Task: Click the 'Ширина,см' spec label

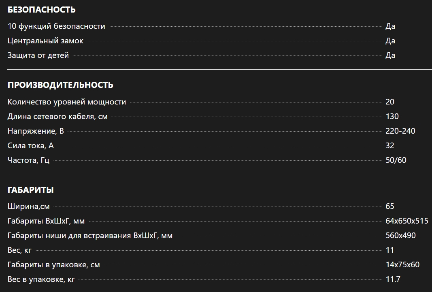Action: [x=28, y=207]
